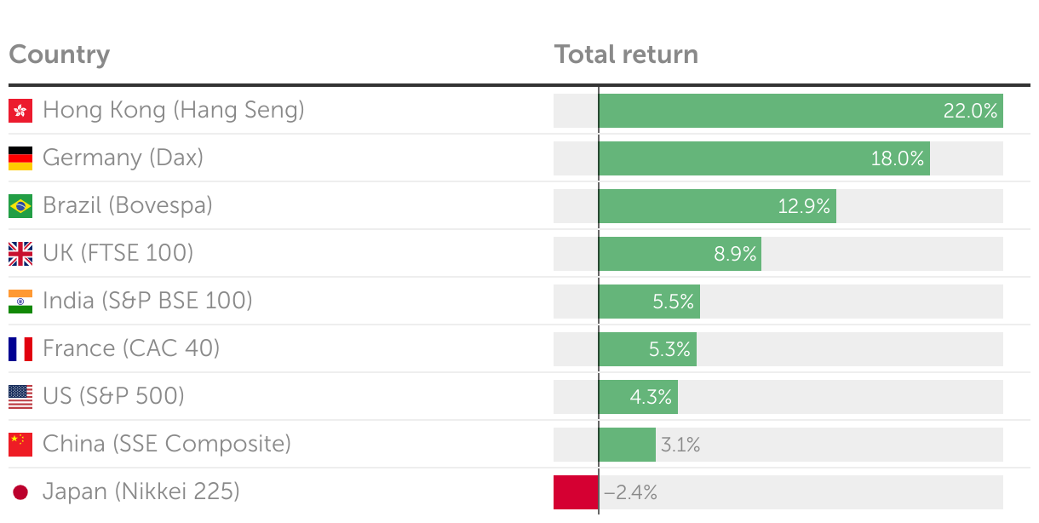
Task: Select the Germany (Dax) row label
Action: click(123, 158)
